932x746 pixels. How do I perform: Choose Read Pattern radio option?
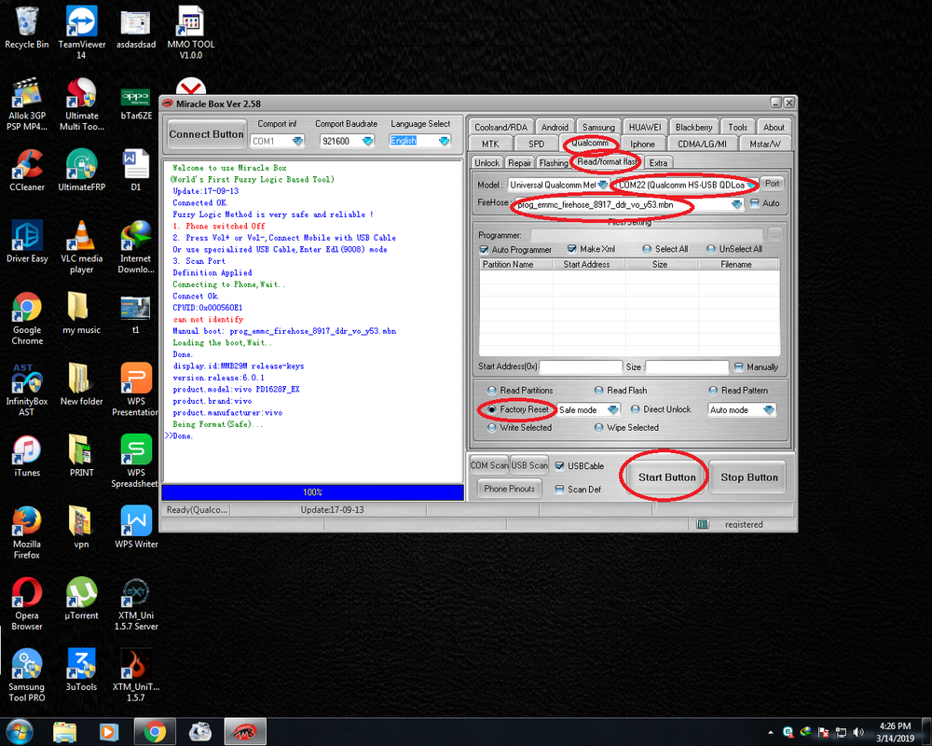pyautogui.click(x=713, y=391)
